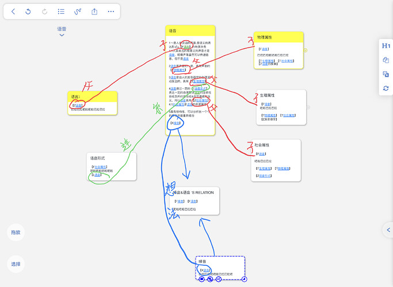Click the corner resize handle of 嗓音 card

tap(245, 279)
